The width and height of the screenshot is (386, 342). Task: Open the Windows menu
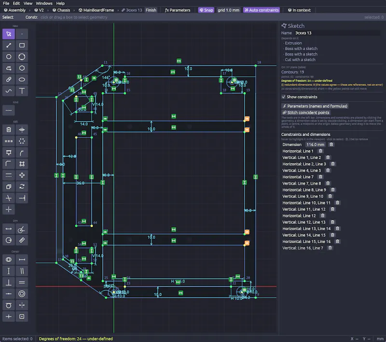click(44, 3)
